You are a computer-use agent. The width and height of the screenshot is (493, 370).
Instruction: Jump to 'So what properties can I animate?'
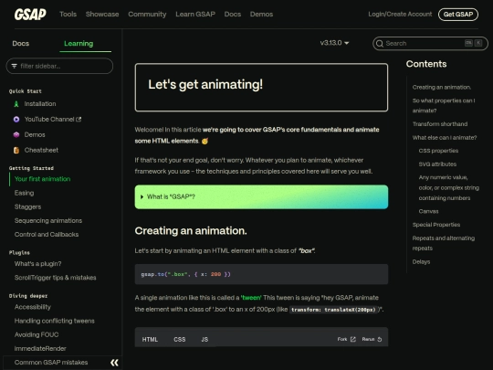click(444, 105)
